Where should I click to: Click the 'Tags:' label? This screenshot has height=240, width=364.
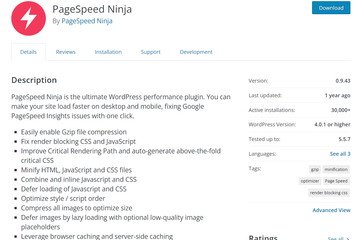point(255,169)
